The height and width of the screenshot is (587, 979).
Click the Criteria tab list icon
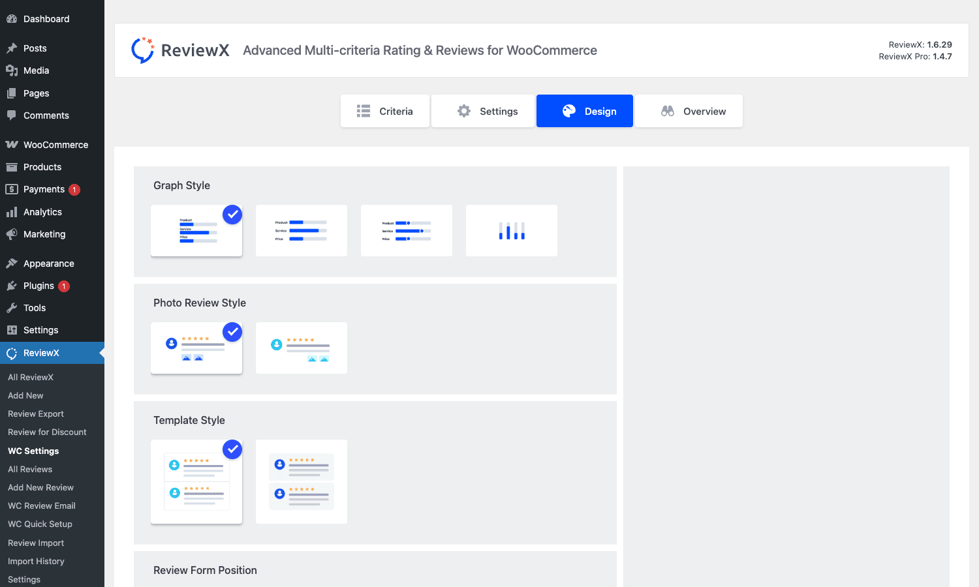tap(364, 111)
